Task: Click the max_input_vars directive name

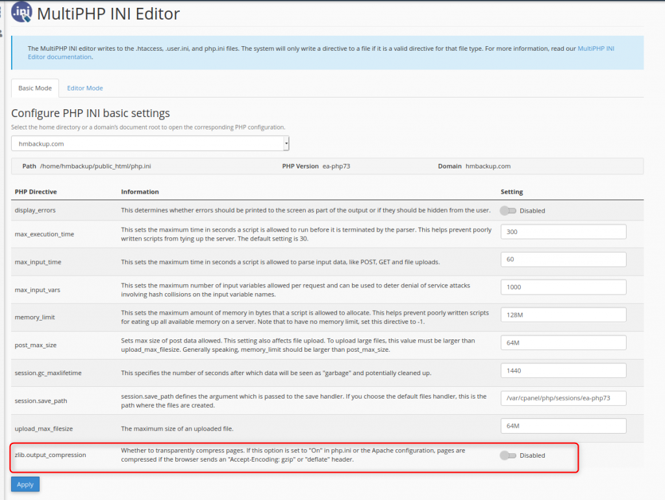Action: click(37, 290)
